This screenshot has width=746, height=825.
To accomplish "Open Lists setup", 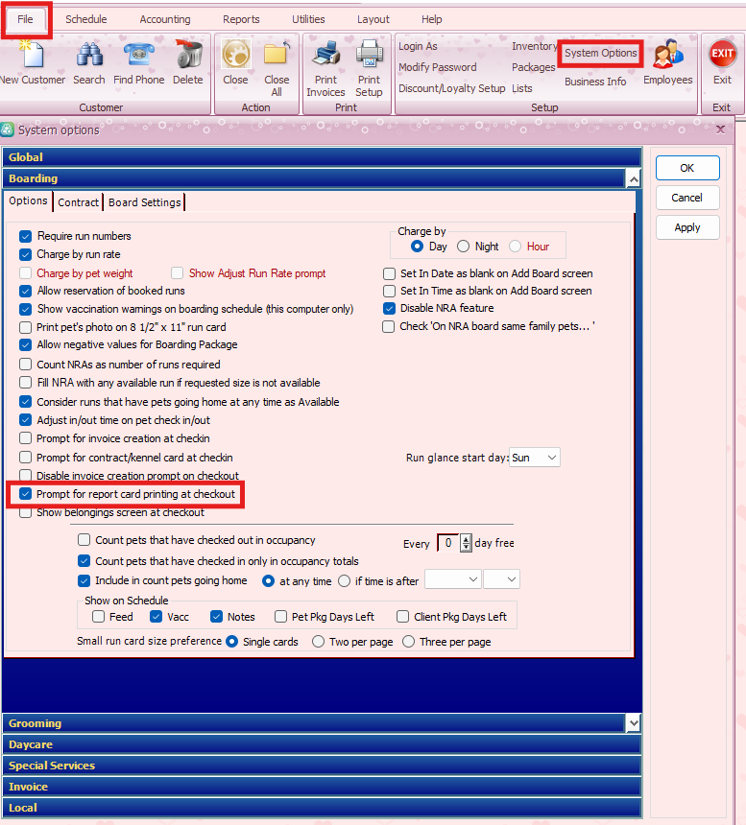I will point(521,88).
